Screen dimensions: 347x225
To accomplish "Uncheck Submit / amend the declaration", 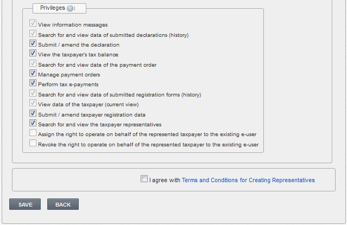I will (33, 43).
